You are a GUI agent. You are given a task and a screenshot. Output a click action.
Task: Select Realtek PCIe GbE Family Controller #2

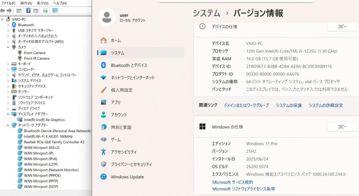tap(54, 142)
